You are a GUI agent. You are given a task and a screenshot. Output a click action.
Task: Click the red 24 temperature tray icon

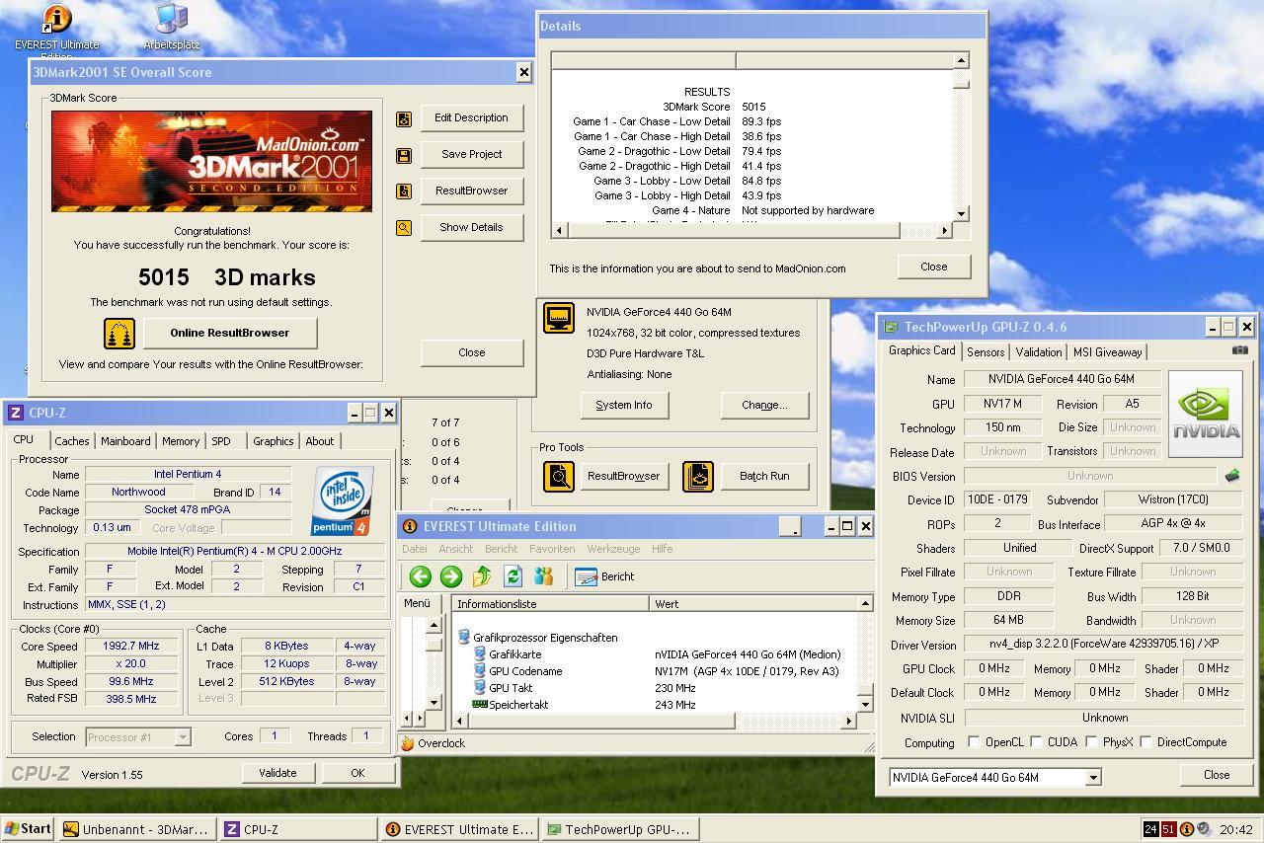(x=1150, y=829)
